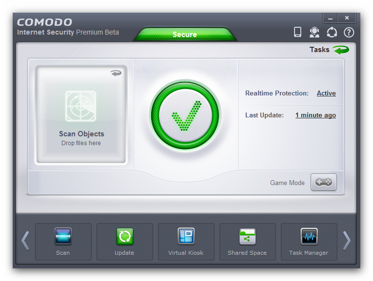The height and width of the screenshot is (281, 373).
Task: Open Shared Space shortcut
Action: pyautogui.click(x=247, y=242)
